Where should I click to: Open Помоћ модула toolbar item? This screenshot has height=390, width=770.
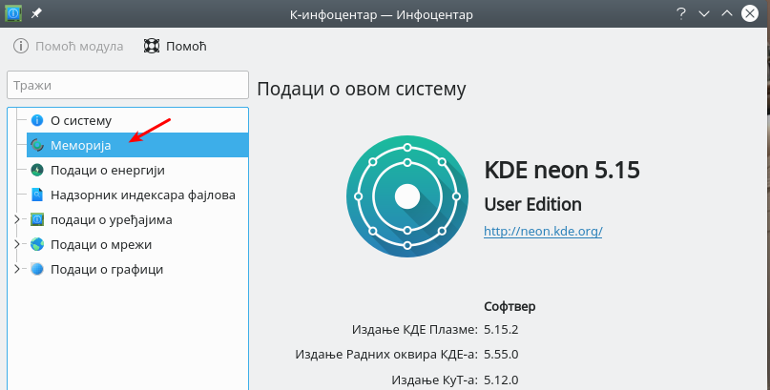[x=69, y=46]
